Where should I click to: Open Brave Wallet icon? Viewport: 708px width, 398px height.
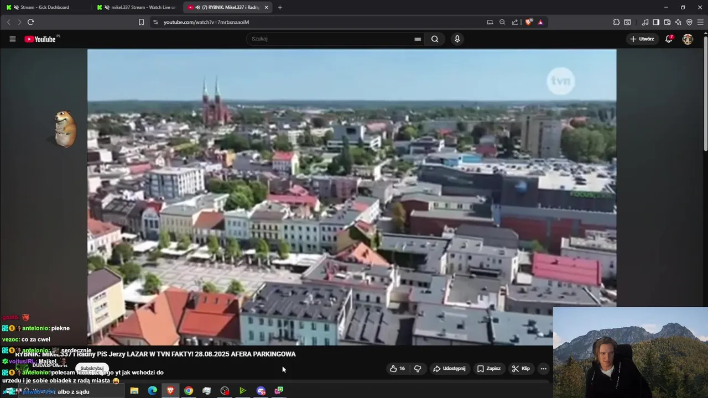click(x=667, y=22)
